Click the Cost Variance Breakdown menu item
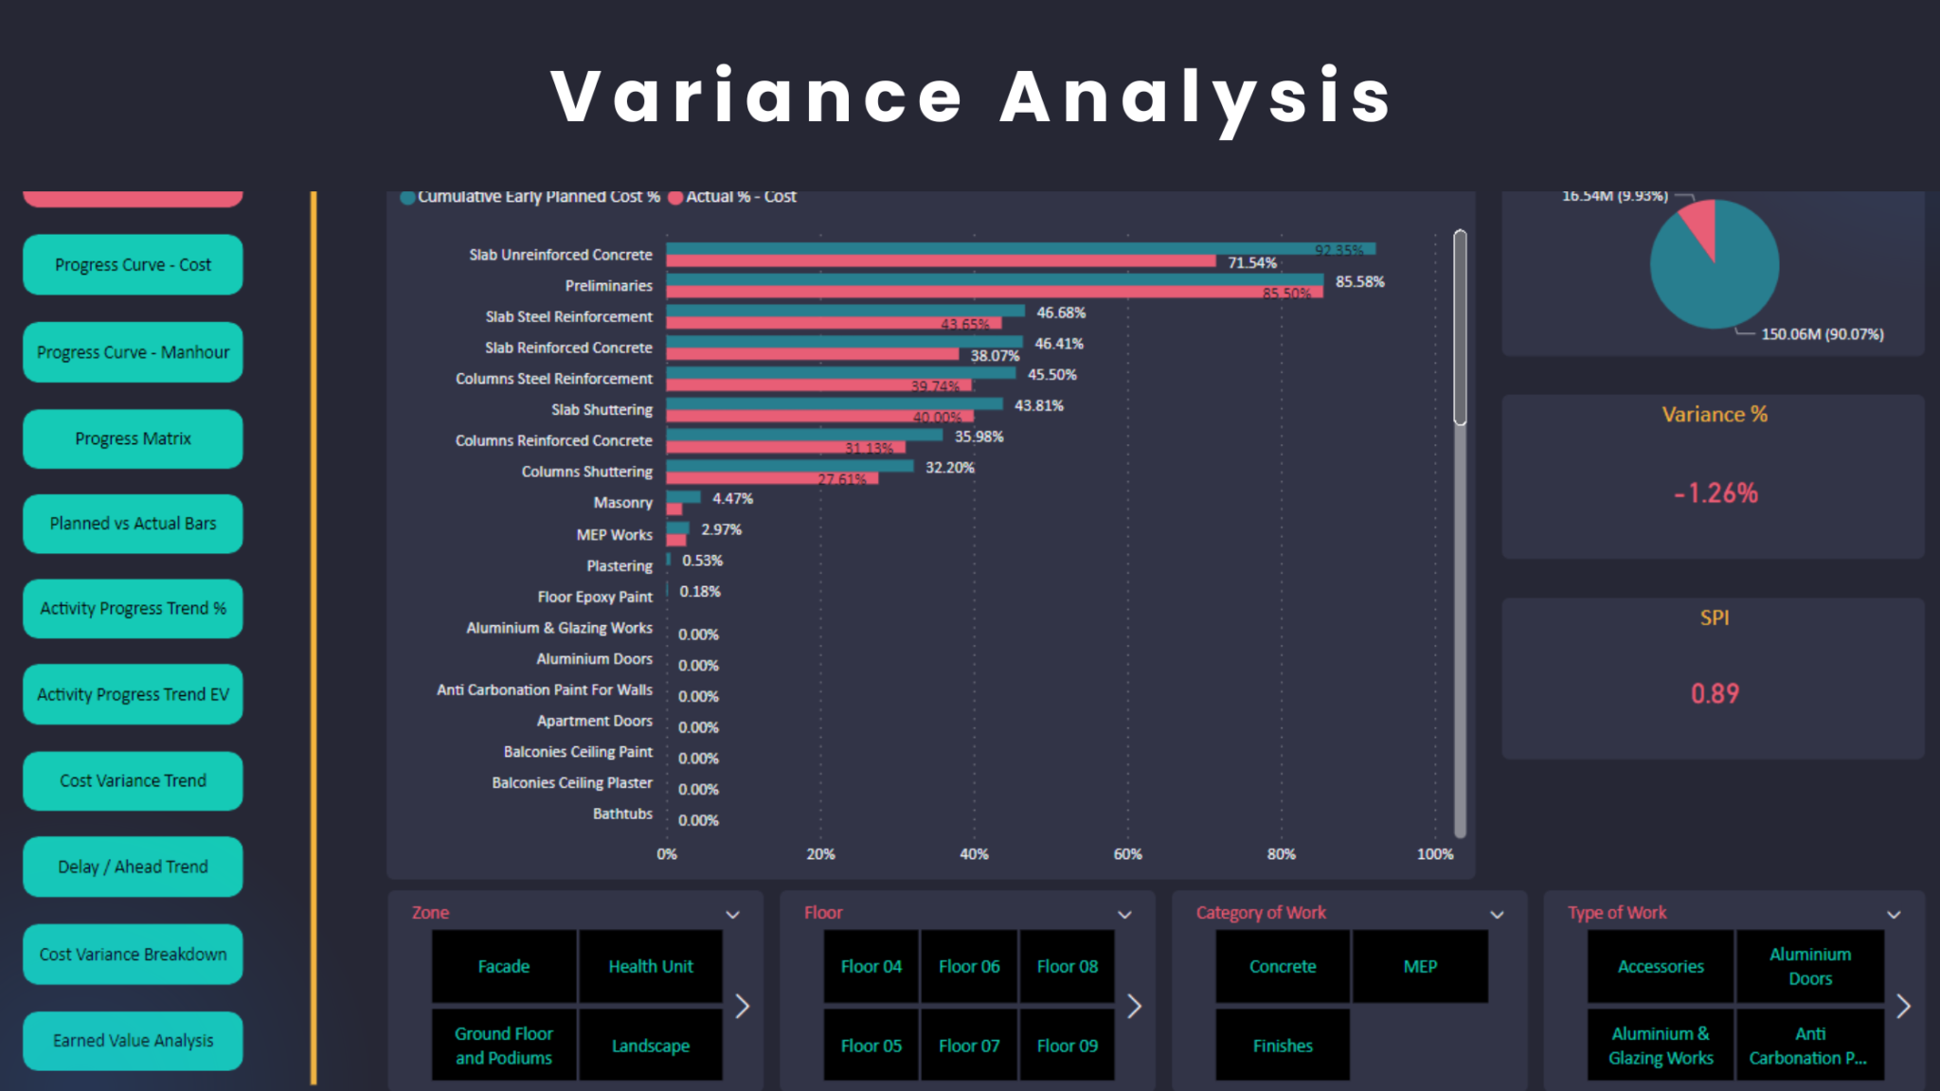The width and height of the screenshot is (1940, 1091). [x=134, y=954]
